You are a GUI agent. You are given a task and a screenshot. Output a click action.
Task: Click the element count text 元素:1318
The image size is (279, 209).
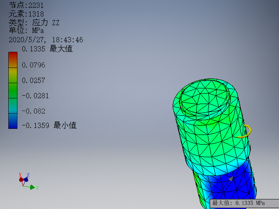[x=26, y=14]
